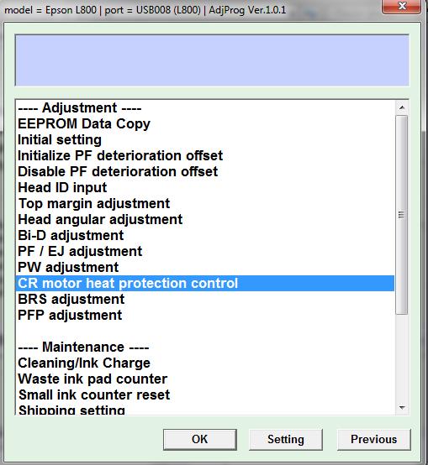Screen dimensions: 428x465
Task: Select EEPROM Data Copy in the list
Action: (205, 123)
